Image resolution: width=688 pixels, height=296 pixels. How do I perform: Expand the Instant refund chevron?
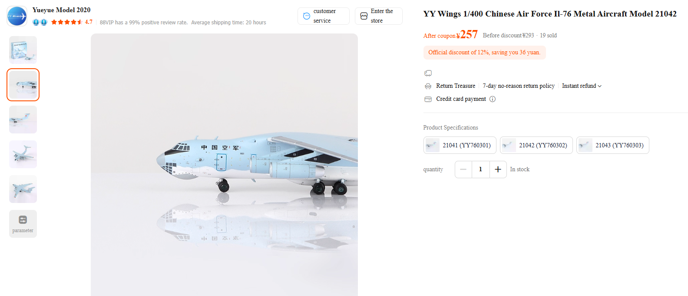pos(600,86)
